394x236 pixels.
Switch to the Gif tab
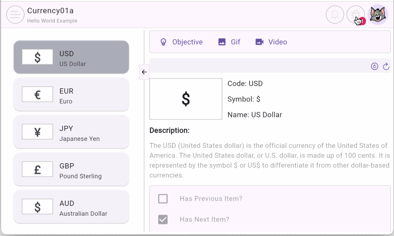pyautogui.click(x=230, y=42)
